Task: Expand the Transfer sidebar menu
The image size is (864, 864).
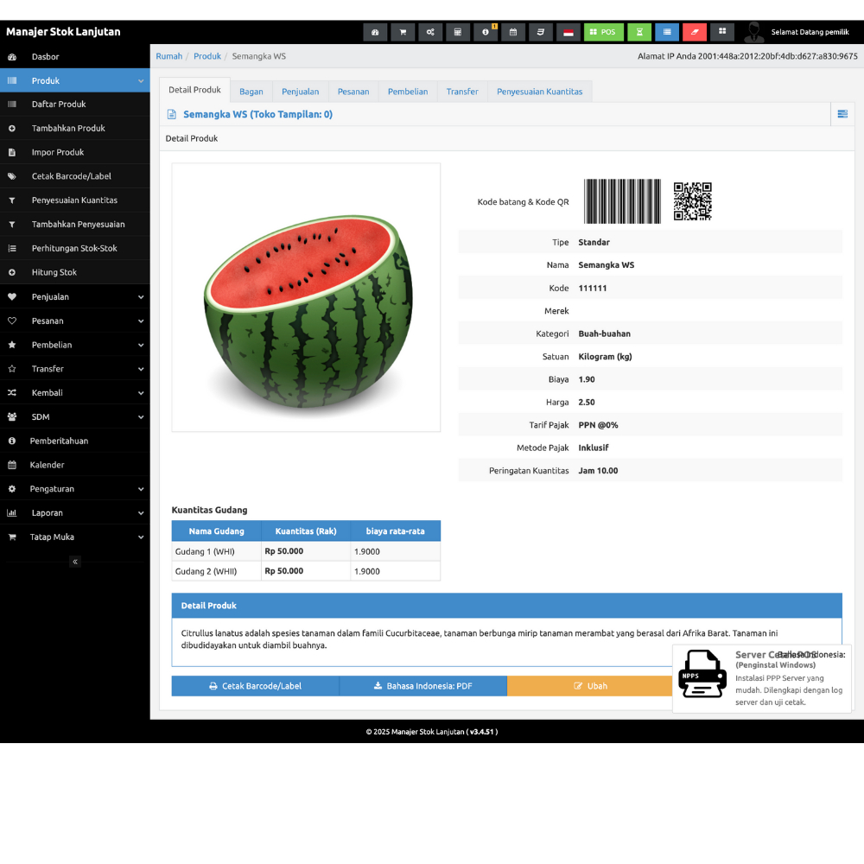Action: pyautogui.click(x=75, y=369)
